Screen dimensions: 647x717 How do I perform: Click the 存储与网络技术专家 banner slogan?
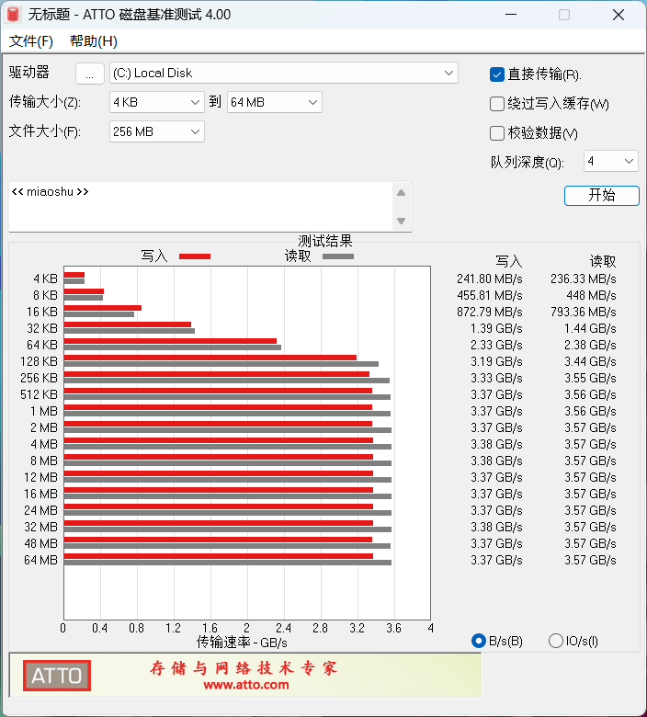244,668
